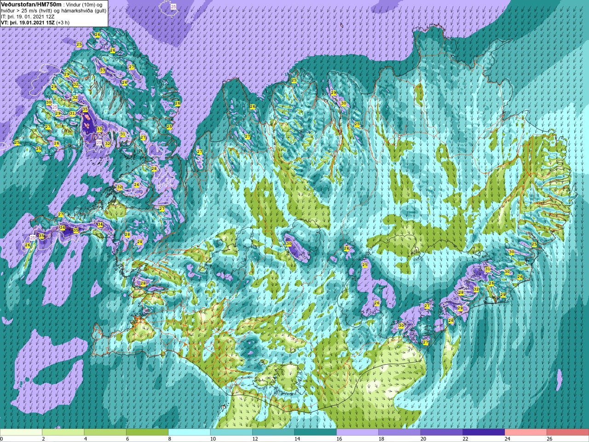Choose the dark teal 14–16 legend swatch
589x442 pixels.
pyautogui.click(x=316, y=432)
